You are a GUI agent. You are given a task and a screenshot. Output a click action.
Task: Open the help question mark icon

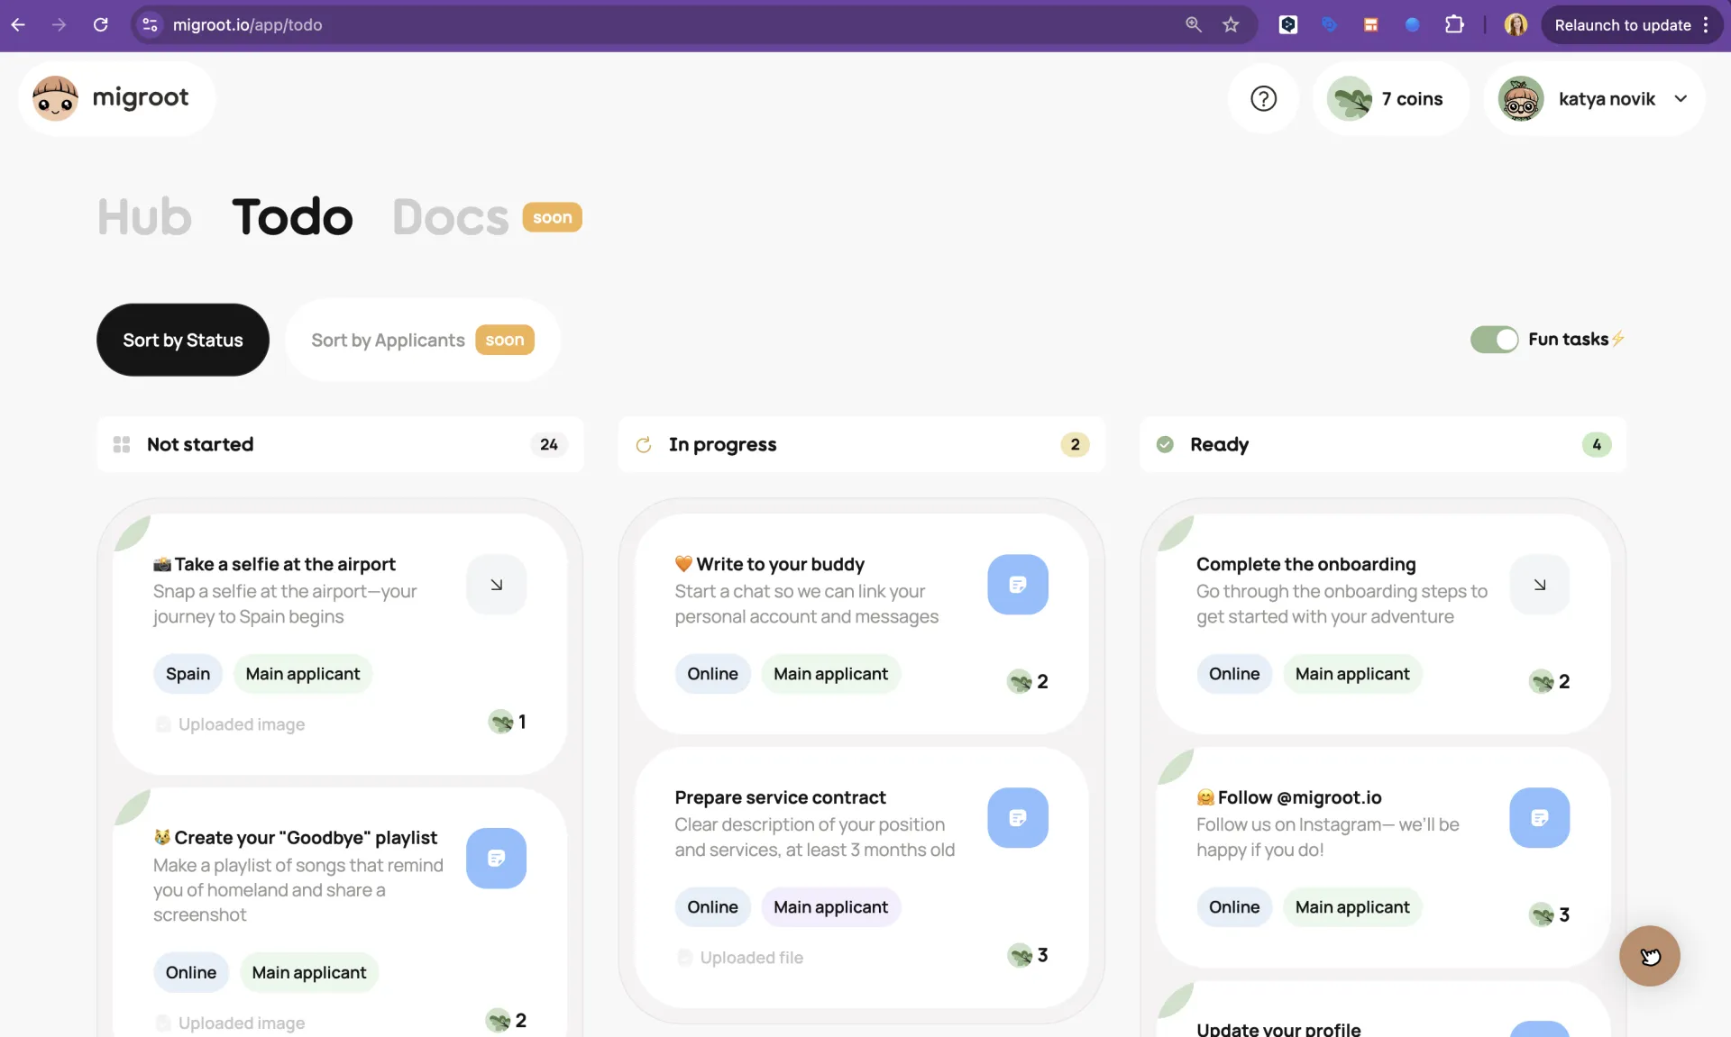click(x=1263, y=99)
